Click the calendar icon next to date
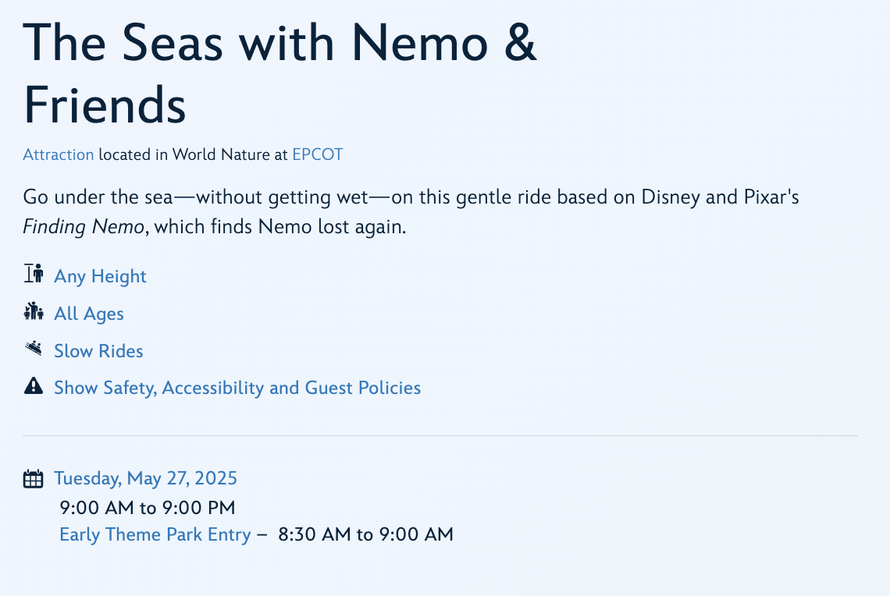The height and width of the screenshot is (596, 890). click(x=33, y=478)
